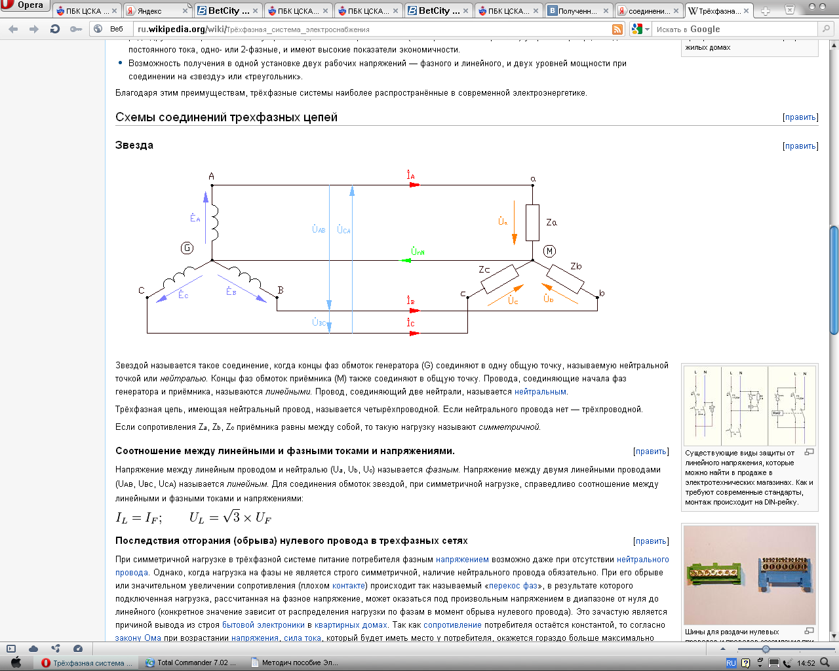
Task: Open Total Commander 7.02 from the taskbar
Action: click(190, 663)
